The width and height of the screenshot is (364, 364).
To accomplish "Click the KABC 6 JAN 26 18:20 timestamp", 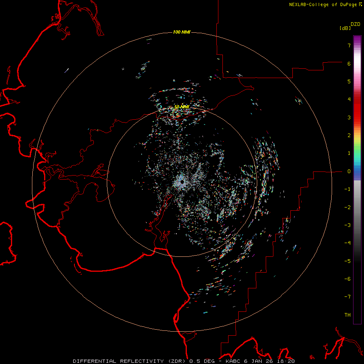I will pyautogui.click(x=260, y=361).
